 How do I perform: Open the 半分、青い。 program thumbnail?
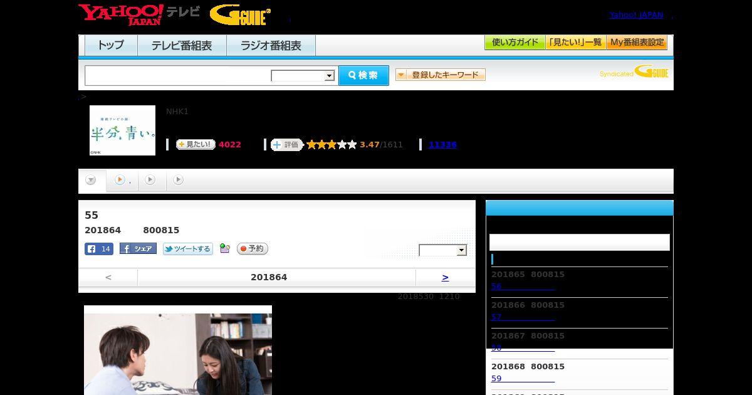(122, 130)
